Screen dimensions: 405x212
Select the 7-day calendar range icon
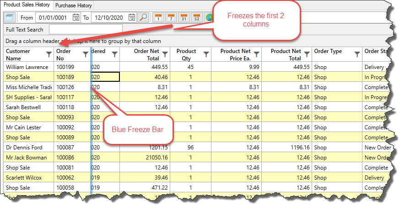tap(171, 18)
